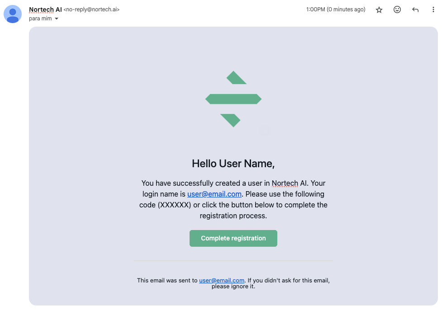Click the horizontal divider below the button
The image size is (442, 310).
[x=233, y=261]
